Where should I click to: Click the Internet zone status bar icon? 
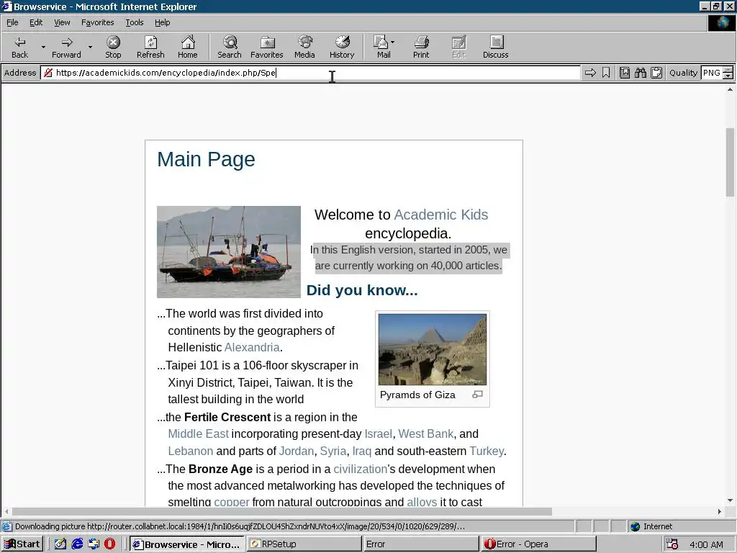tap(636, 526)
